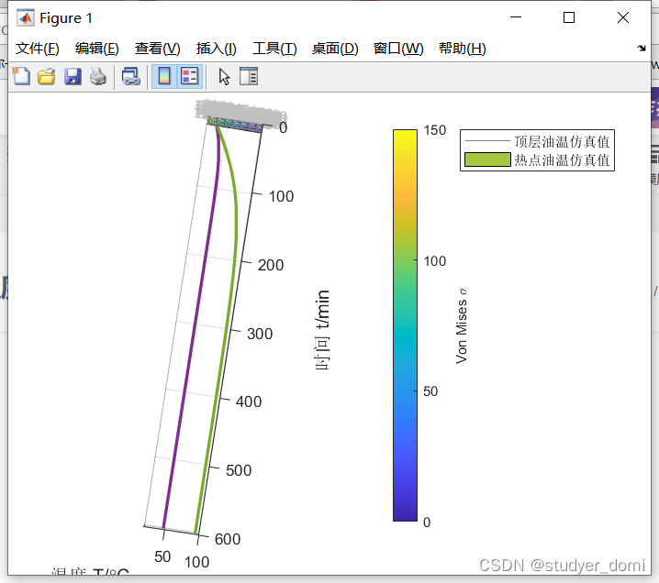This screenshot has width=659, height=583.
Task: Save figure using the floppy disk icon
Action: click(x=73, y=77)
